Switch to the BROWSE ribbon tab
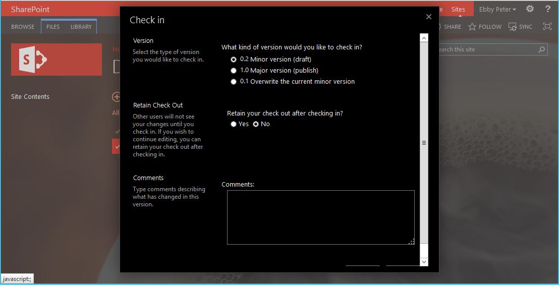The height and width of the screenshot is (285, 559). [23, 27]
